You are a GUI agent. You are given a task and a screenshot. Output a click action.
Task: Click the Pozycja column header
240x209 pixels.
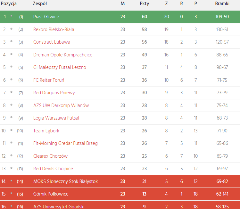(9, 4)
